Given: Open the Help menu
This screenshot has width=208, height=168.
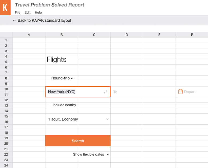Looking at the screenshot, I should [x=38, y=13].
